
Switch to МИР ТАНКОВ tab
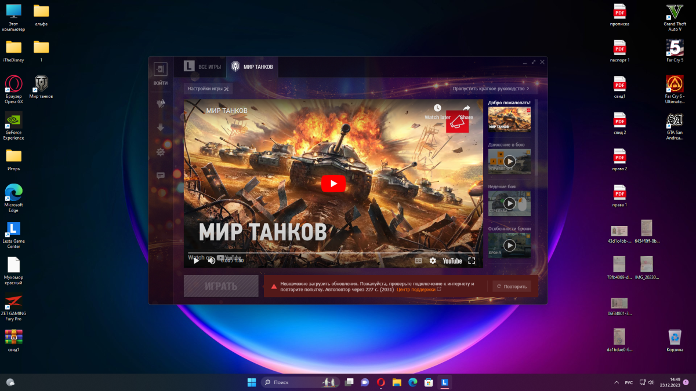coord(253,67)
